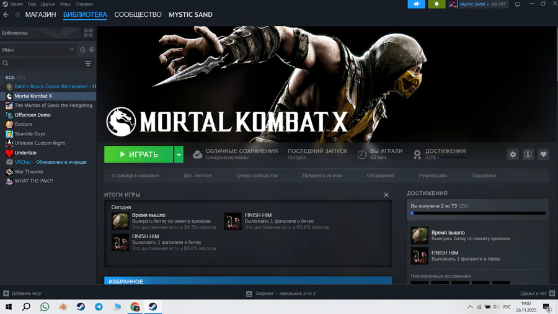
Task: Open Загрузки downloads status
Action: [x=281, y=294]
